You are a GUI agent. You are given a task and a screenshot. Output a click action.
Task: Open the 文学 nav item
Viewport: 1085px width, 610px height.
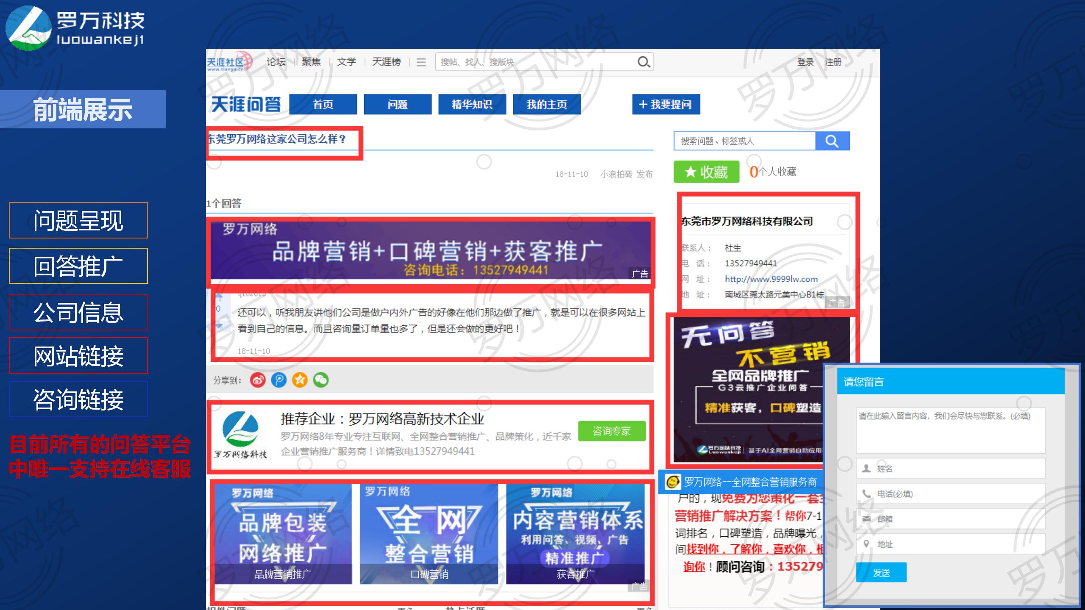pos(346,62)
